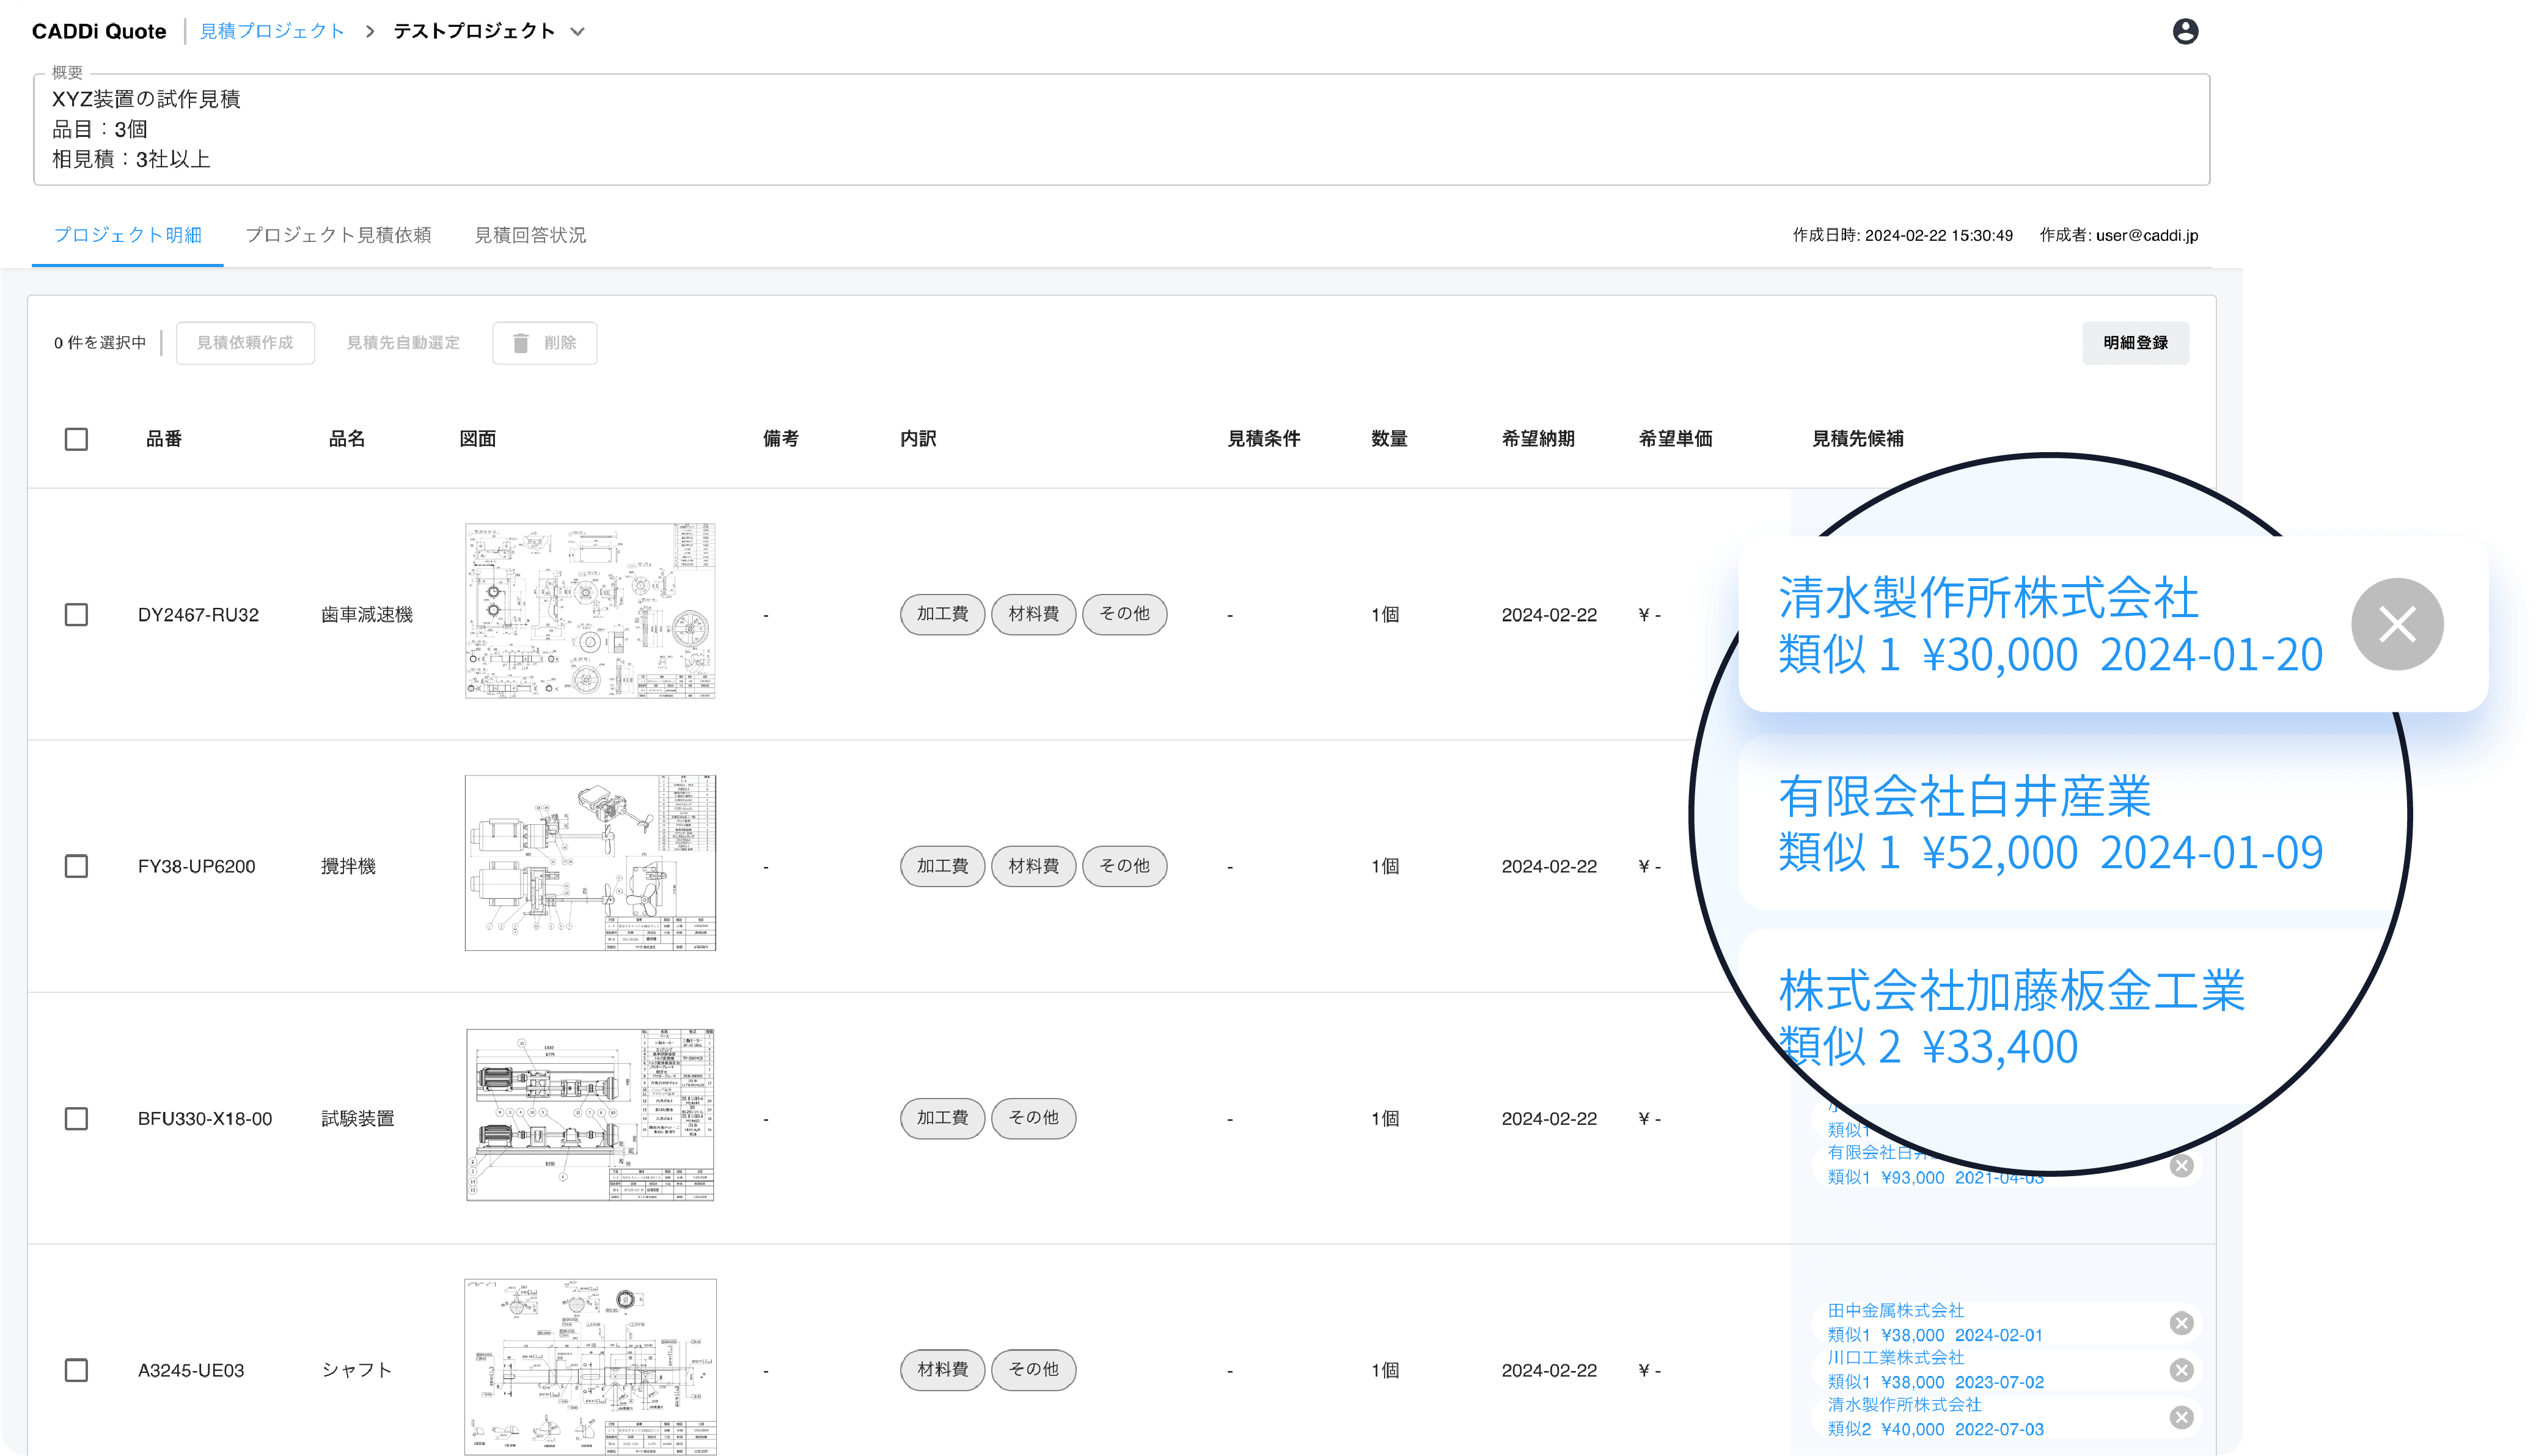Click the 作成者: user@caddi.jp text

tap(2118, 235)
